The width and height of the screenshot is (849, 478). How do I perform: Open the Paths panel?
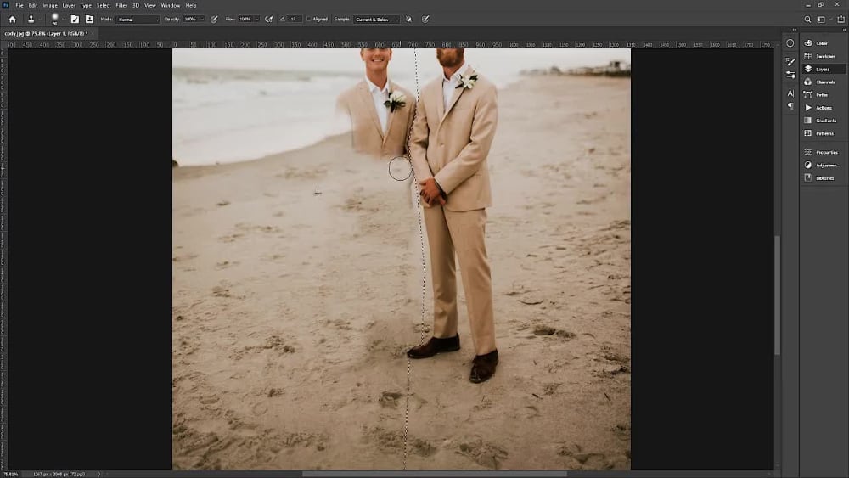824,95
